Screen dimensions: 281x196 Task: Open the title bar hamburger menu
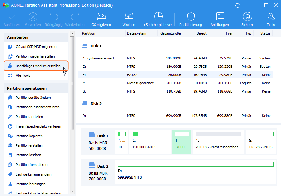247,5
